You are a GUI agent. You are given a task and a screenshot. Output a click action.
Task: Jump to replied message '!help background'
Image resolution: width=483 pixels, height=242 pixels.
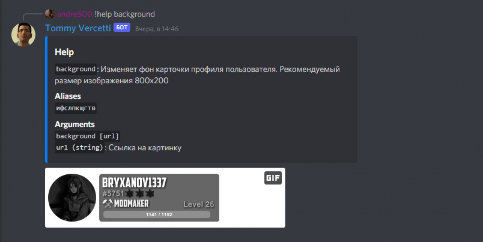125,14
